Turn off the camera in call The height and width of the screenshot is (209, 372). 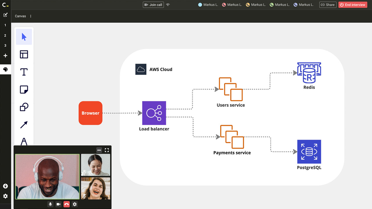pos(58,204)
